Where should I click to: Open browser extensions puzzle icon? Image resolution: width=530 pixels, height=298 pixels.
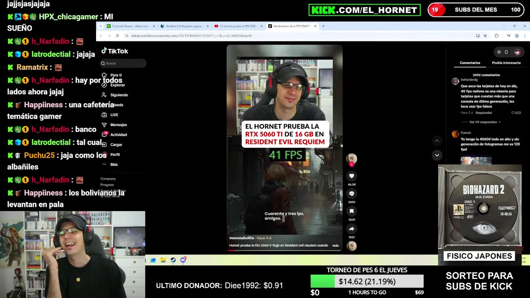(x=496, y=36)
